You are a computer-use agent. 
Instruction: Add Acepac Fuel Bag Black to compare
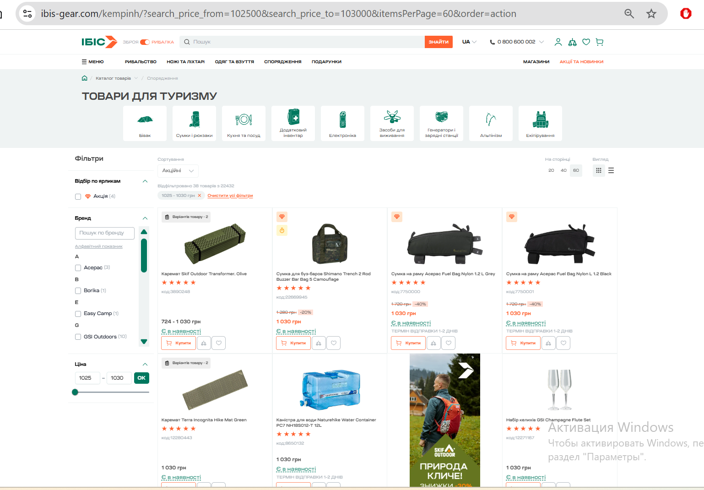[x=548, y=343]
